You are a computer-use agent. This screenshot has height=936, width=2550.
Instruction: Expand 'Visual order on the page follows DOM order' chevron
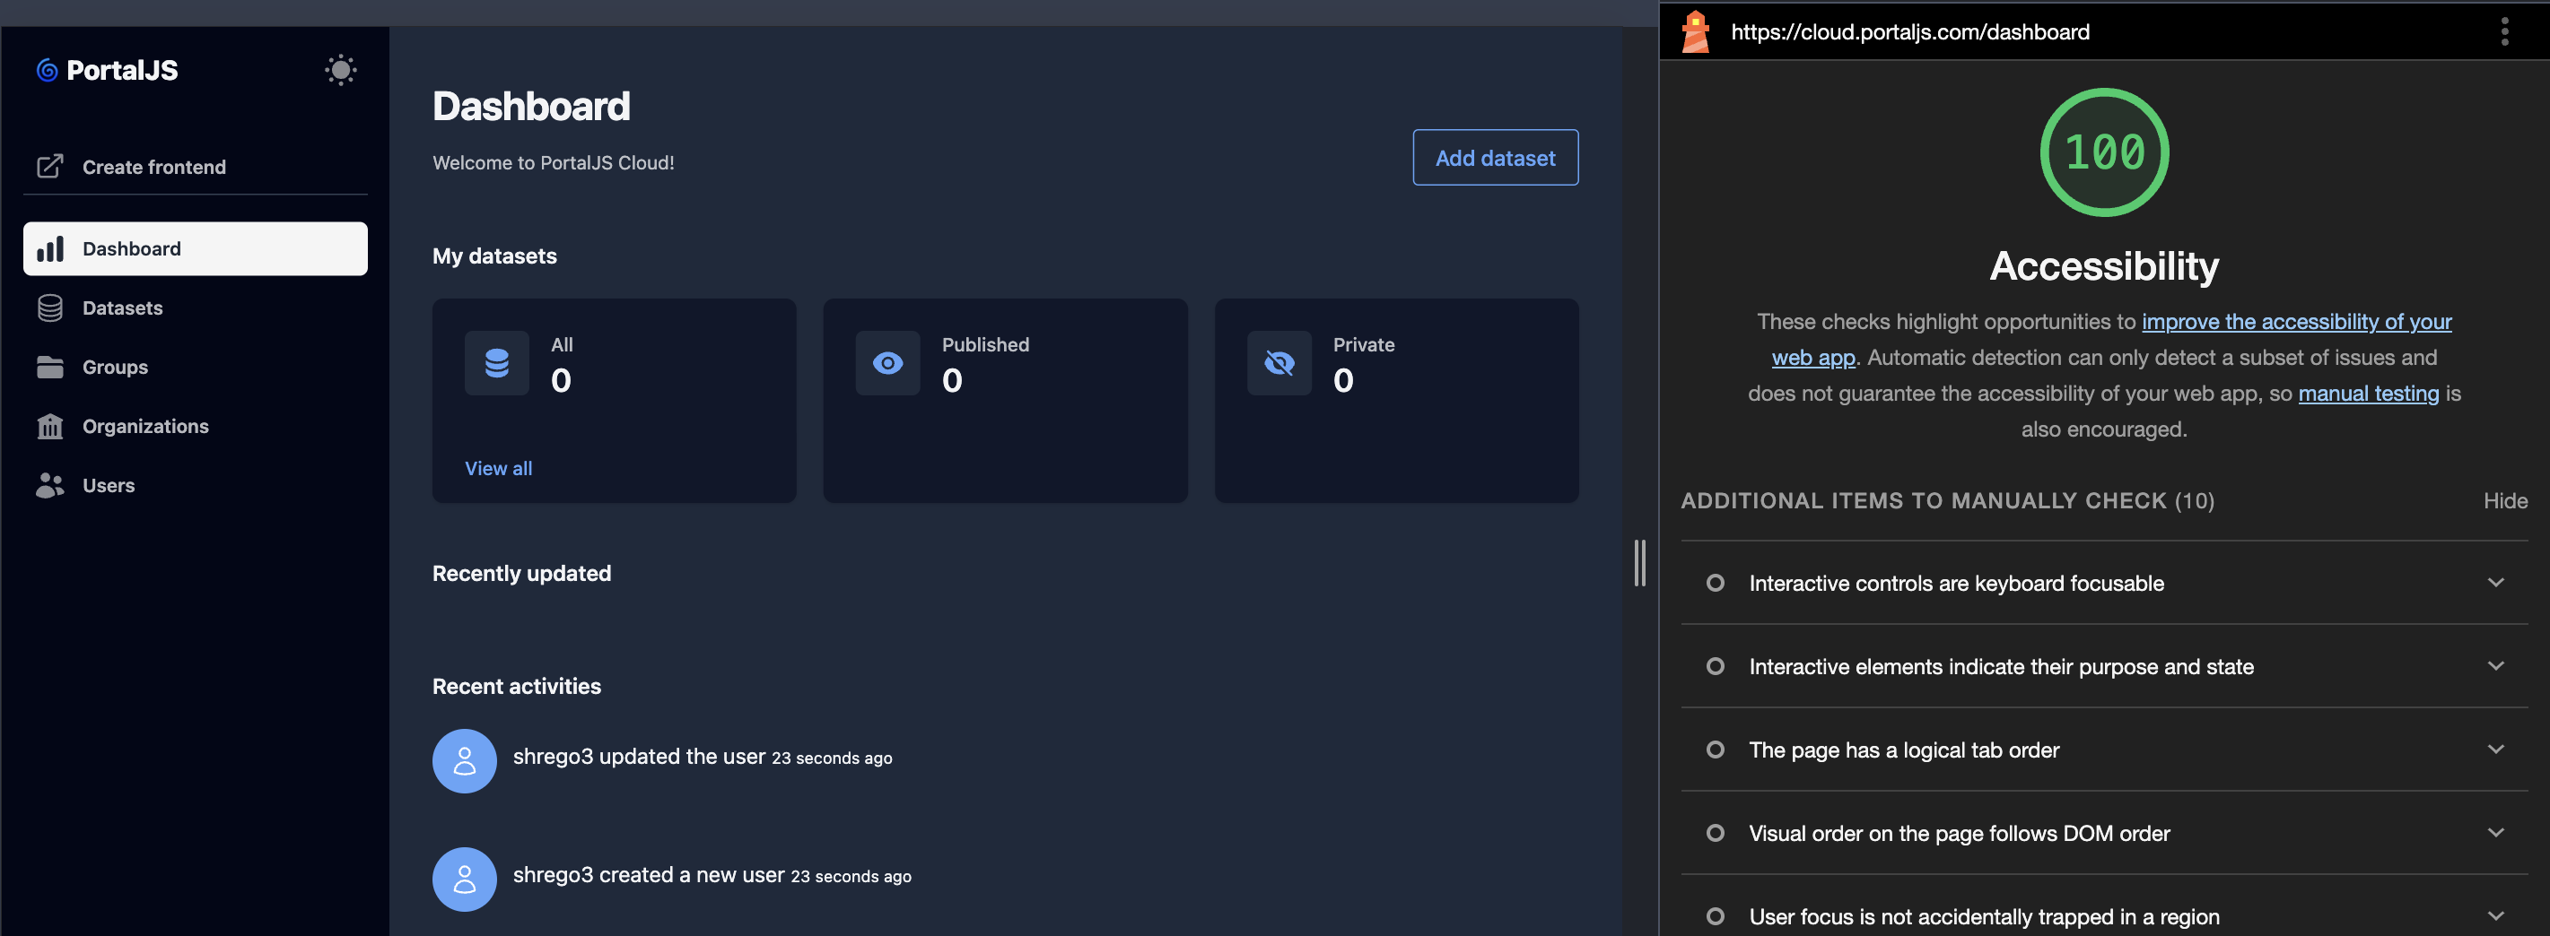[x=2495, y=833]
